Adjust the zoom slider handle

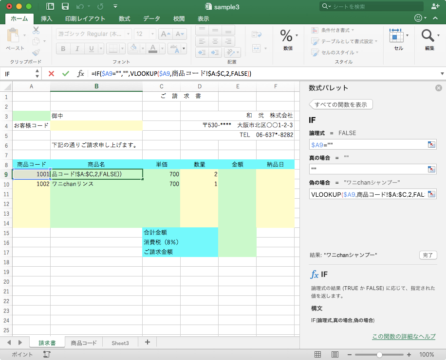[379, 355]
